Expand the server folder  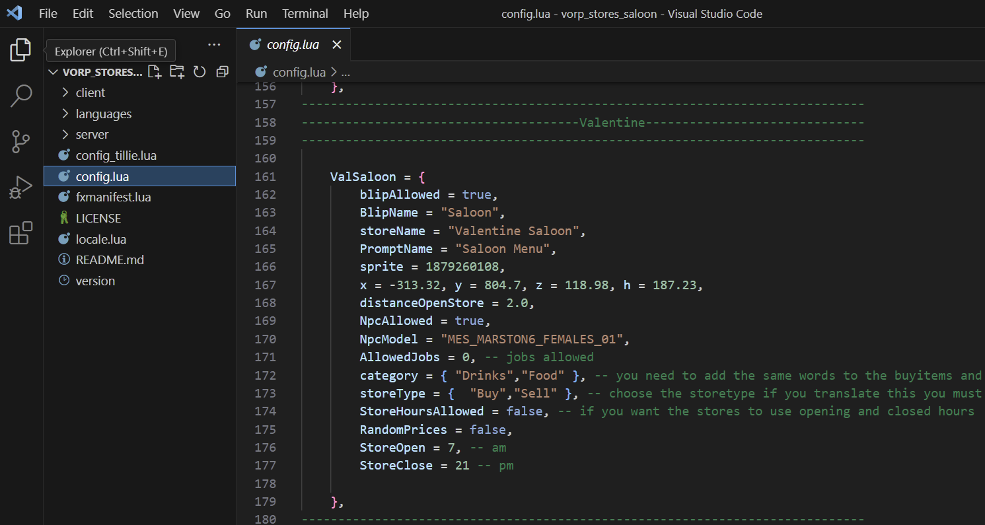click(139, 134)
